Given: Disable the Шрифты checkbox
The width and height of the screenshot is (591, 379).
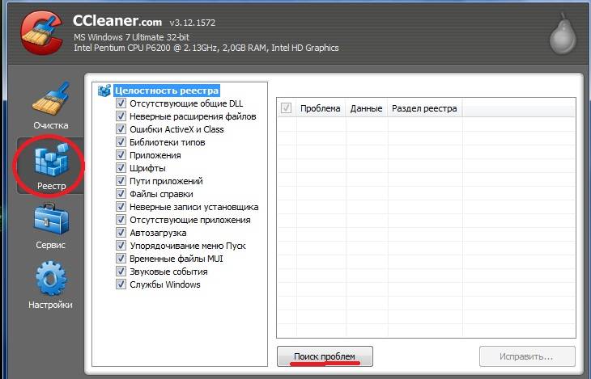Looking at the screenshot, I should pyautogui.click(x=121, y=167).
